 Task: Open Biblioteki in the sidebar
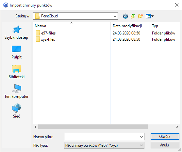[16, 72]
